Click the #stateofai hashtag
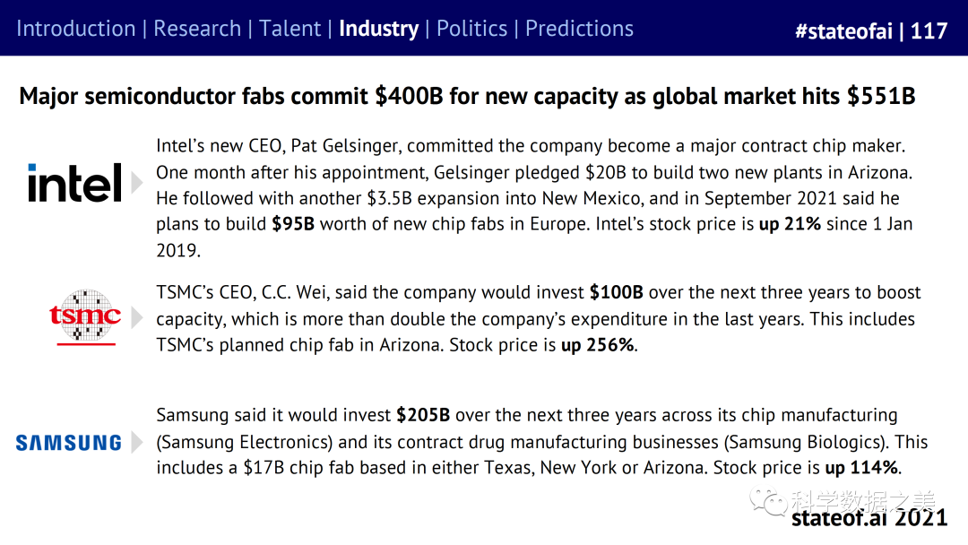This screenshot has width=968, height=545. click(842, 31)
